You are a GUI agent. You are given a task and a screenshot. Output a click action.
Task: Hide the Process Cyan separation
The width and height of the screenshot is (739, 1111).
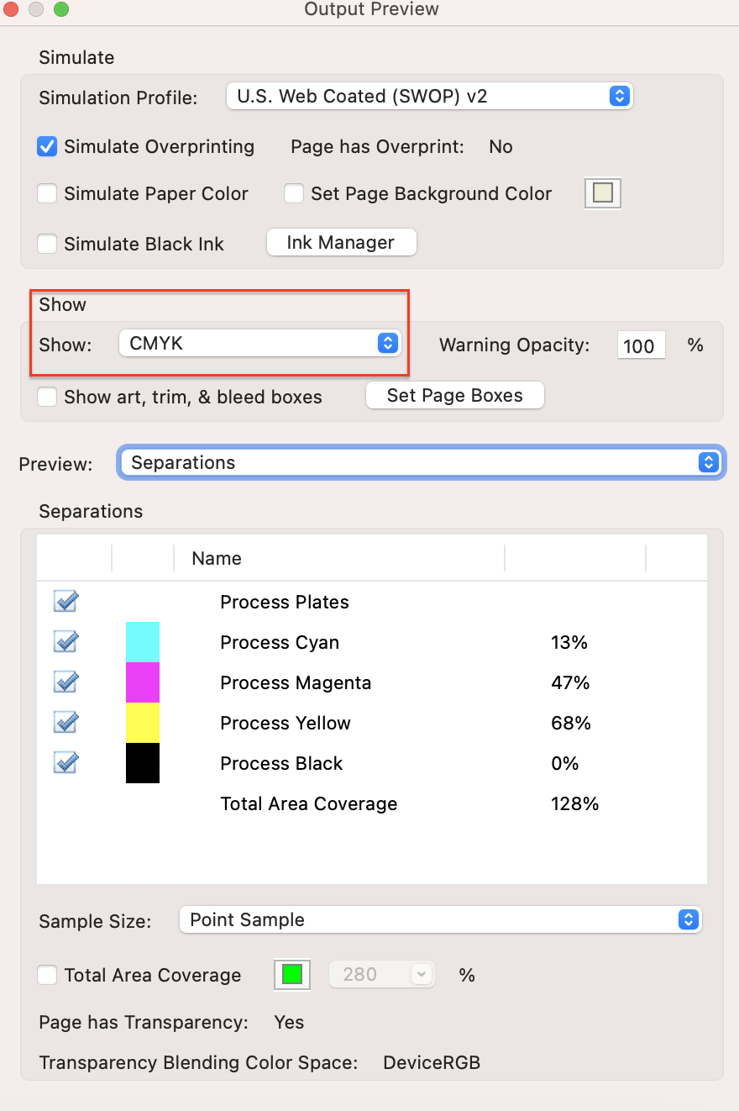pos(66,642)
